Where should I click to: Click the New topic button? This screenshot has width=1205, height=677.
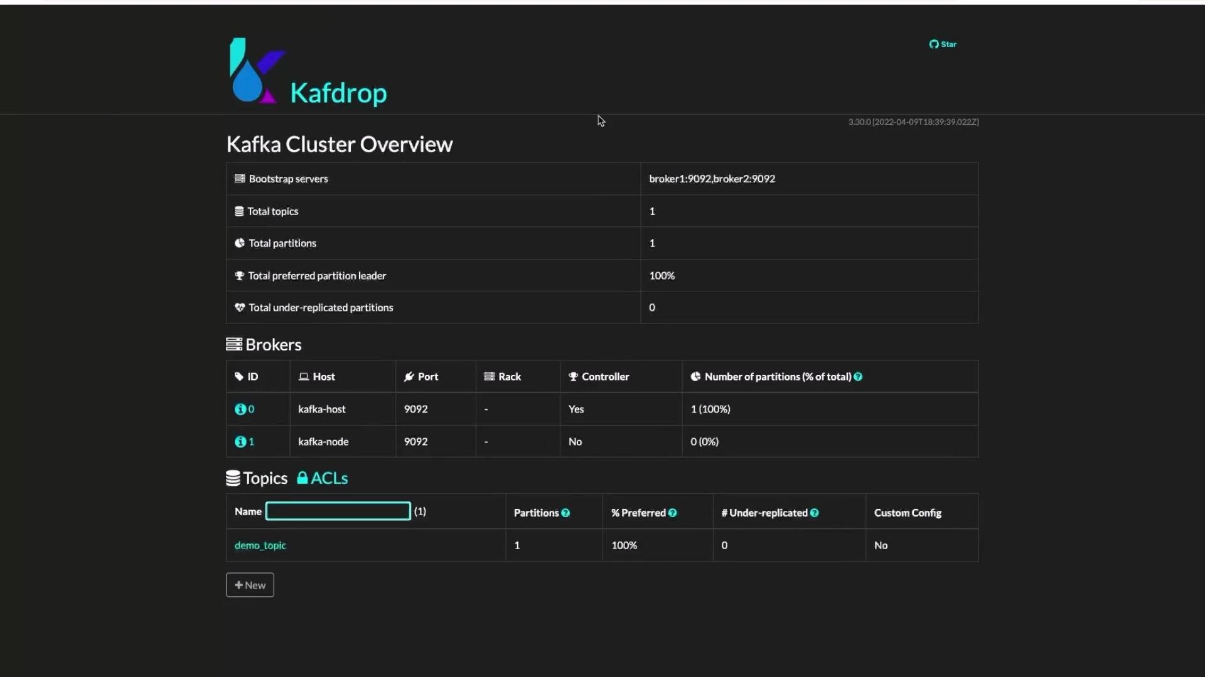[250, 585]
